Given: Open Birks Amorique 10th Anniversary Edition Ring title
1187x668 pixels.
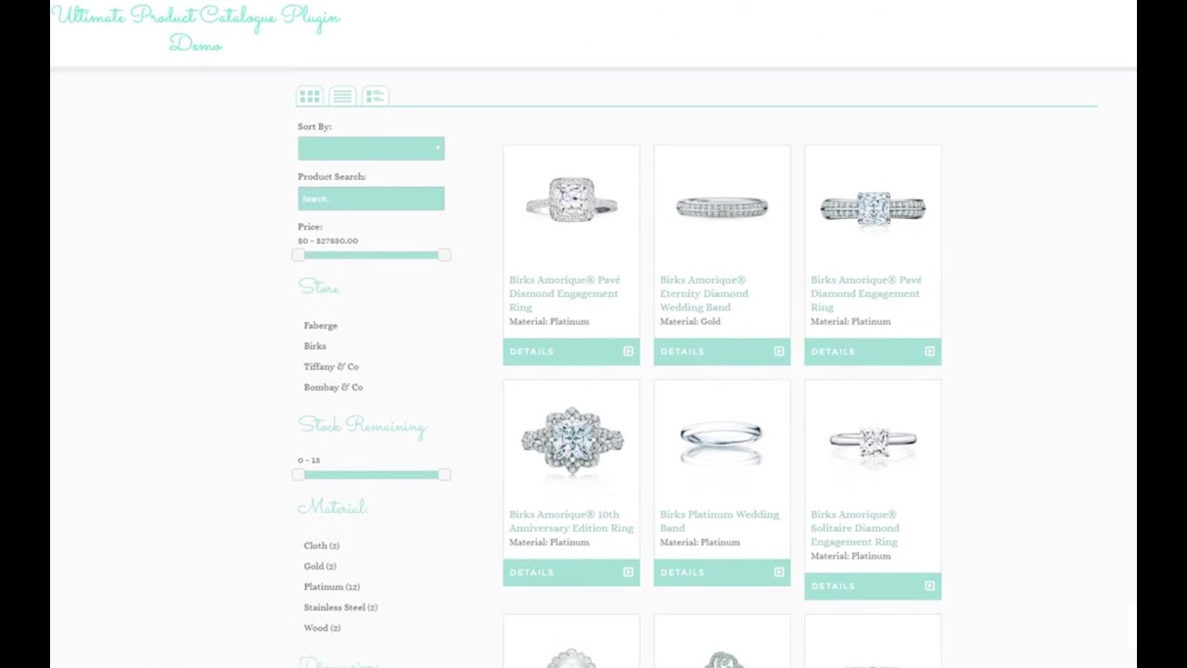Looking at the screenshot, I should point(571,521).
